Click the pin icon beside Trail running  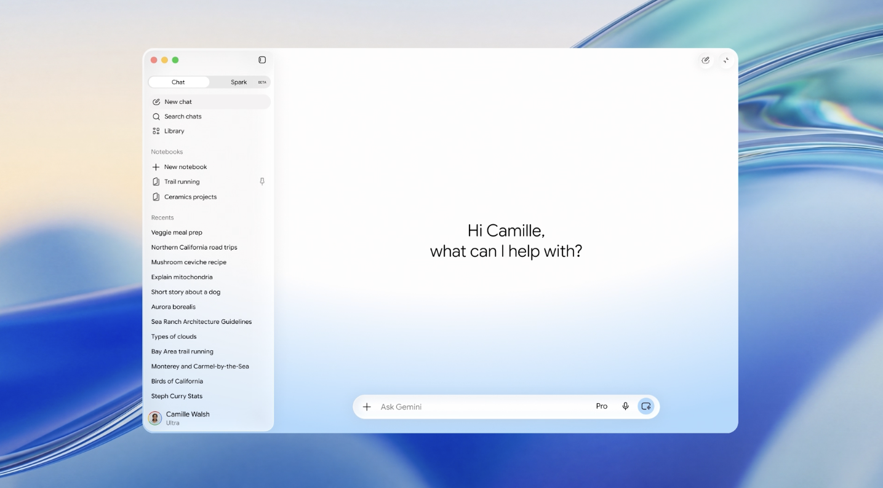tap(262, 182)
